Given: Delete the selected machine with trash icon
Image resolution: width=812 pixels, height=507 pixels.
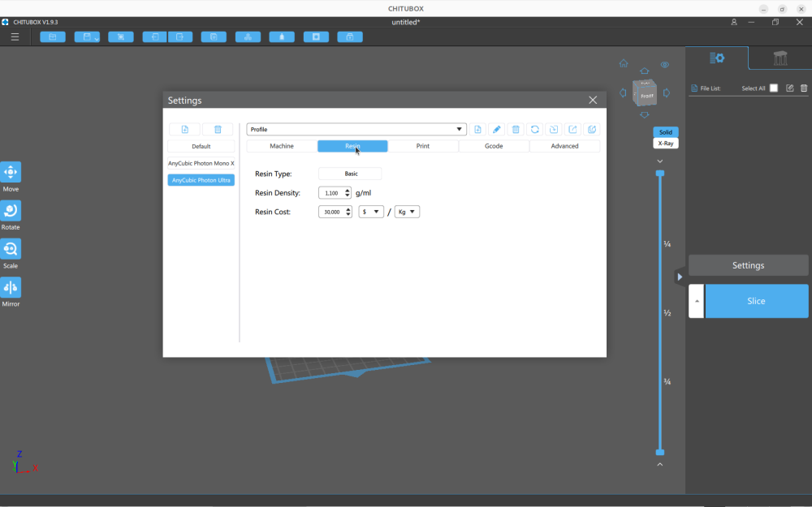Looking at the screenshot, I should (x=218, y=129).
